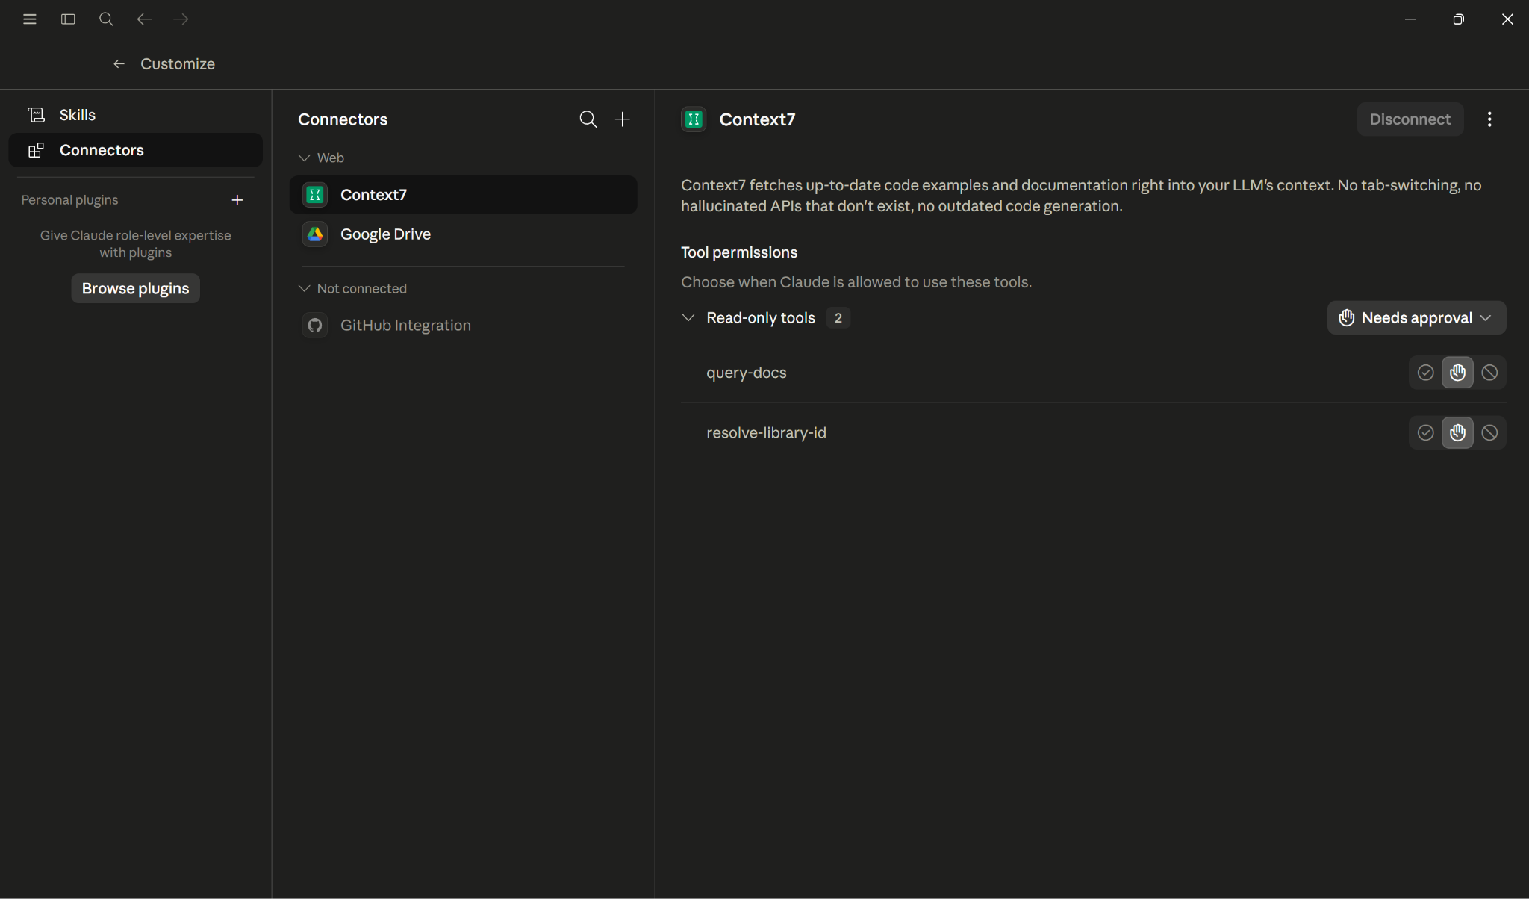Image resolution: width=1529 pixels, height=899 pixels.
Task: Open the hamburger menu icon
Action: click(x=30, y=19)
